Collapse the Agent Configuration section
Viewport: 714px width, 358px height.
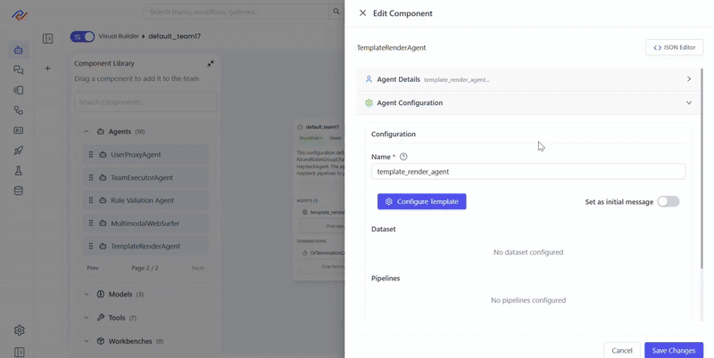tap(688, 103)
